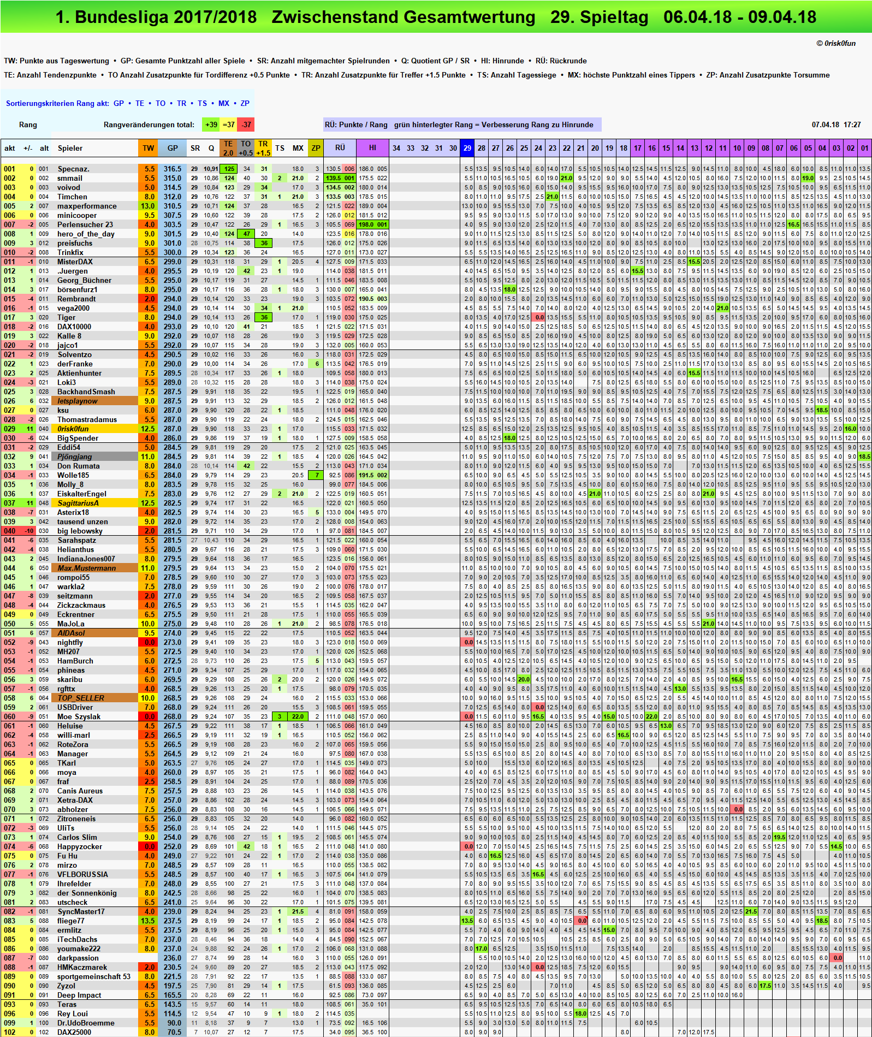Select player name hero_of_the_day
The width and height of the screenshot is (872, 1037).
click(86, 234)
